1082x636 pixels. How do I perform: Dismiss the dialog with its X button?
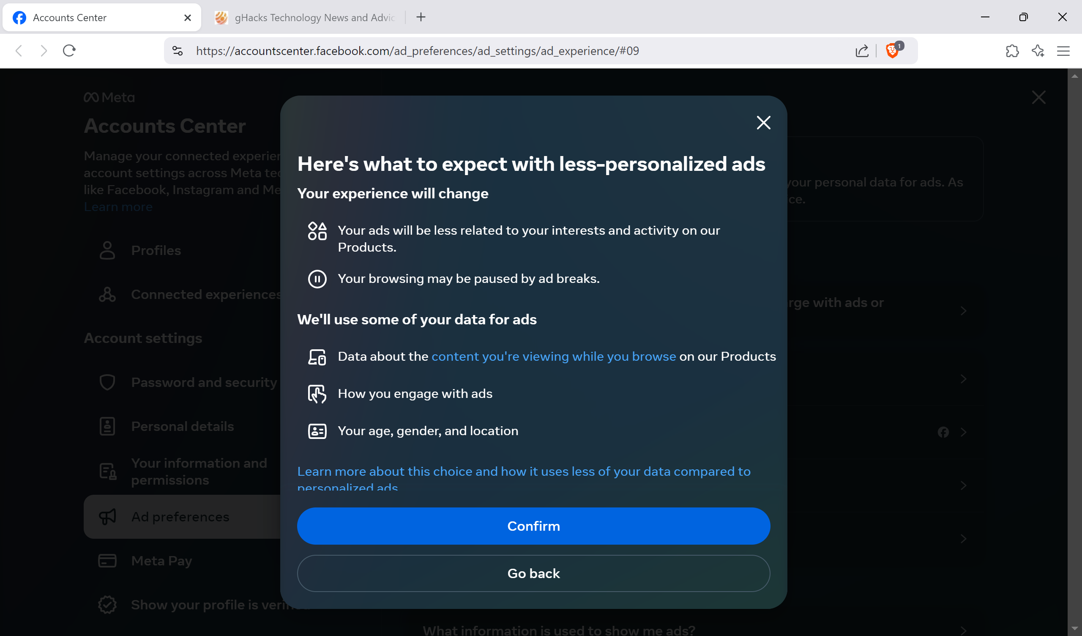coord(763,123)
